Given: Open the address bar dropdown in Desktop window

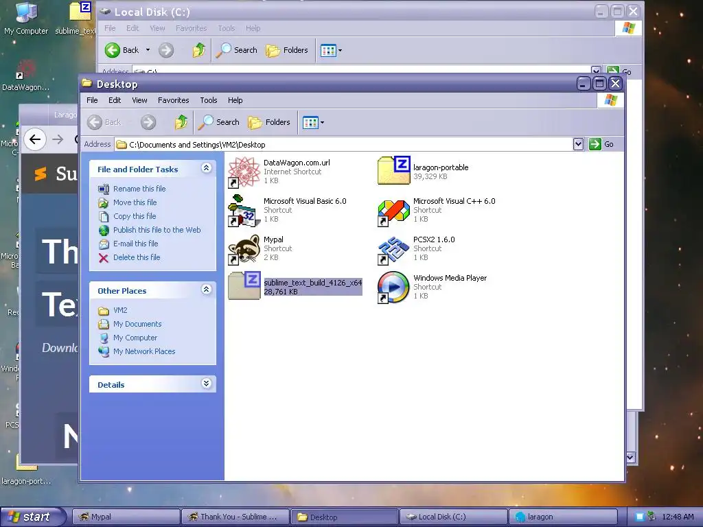Looking at the screenshot, I should [578, 144].
